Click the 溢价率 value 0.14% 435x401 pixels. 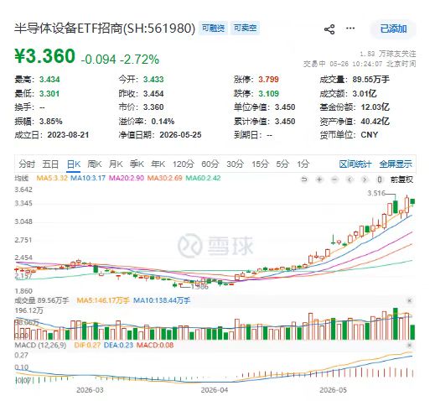[163, 122]
